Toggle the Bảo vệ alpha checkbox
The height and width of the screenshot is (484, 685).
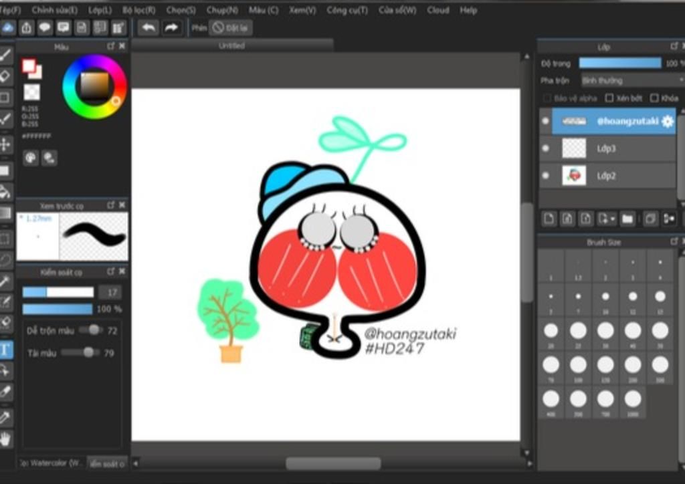pyautogui.click(x=547, y=98)
